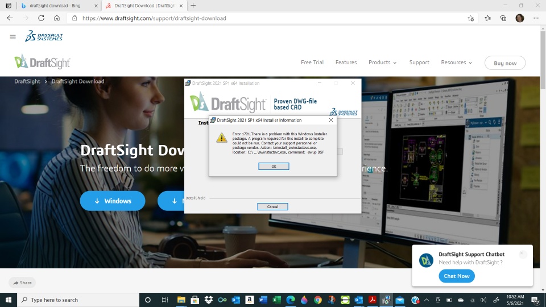
Task: Close the Installer Information error dialog
Action: (x=331, y=120)
